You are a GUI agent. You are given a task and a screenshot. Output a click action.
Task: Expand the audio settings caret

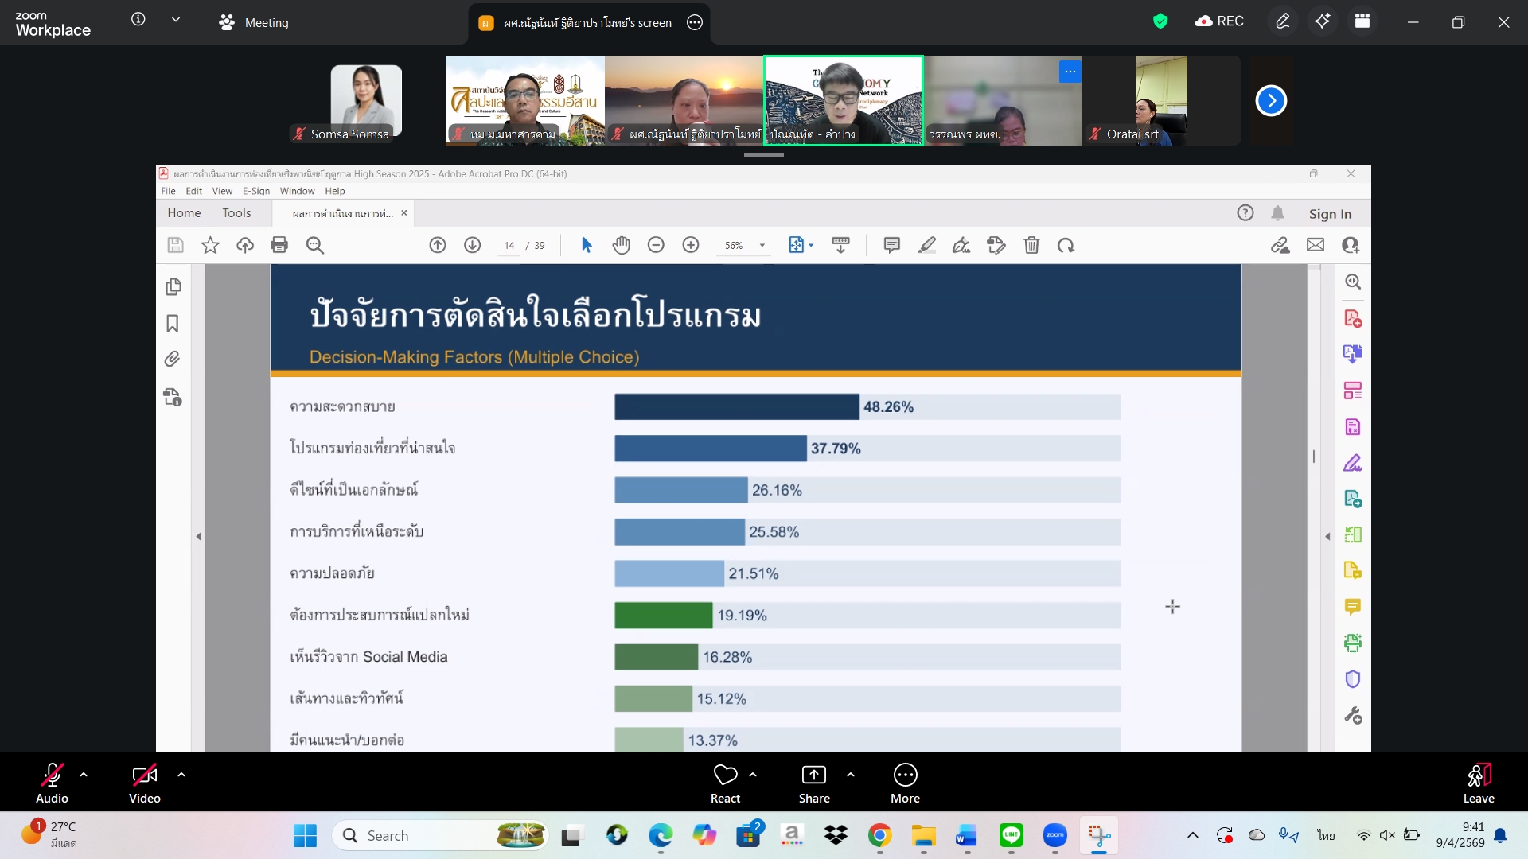[x=84, y=774]
